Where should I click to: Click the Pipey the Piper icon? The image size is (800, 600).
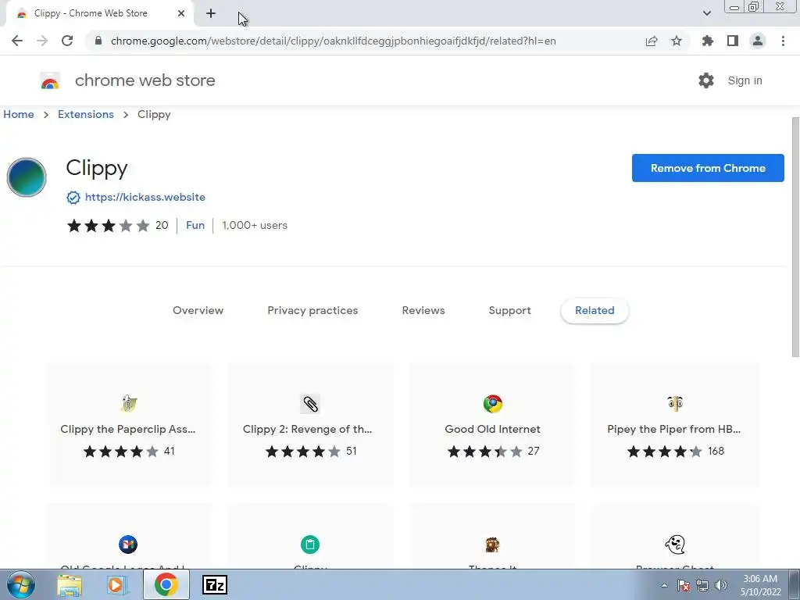pyautogui.click(x=674, y=404)
